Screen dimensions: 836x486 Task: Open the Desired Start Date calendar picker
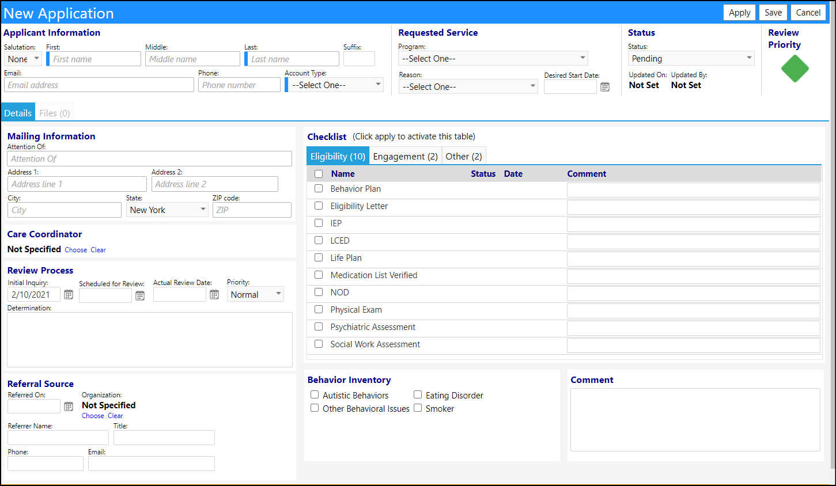coord(605,87)
